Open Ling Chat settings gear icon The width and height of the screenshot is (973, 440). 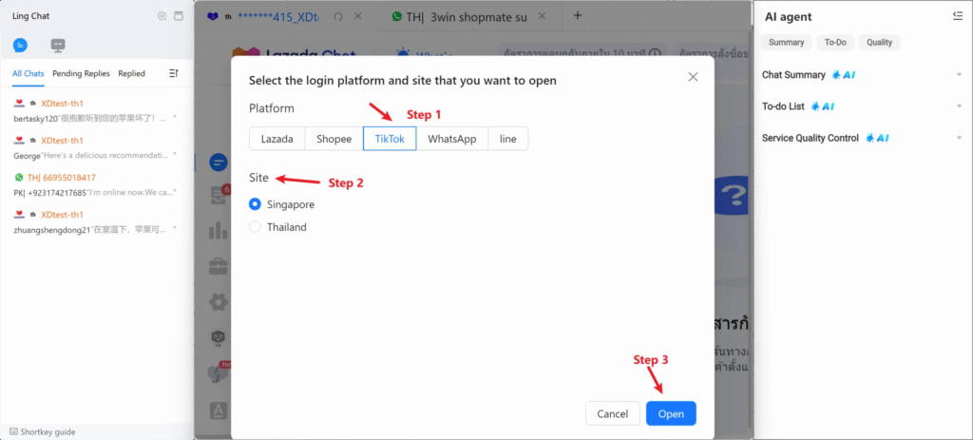[x=162, y=16]
